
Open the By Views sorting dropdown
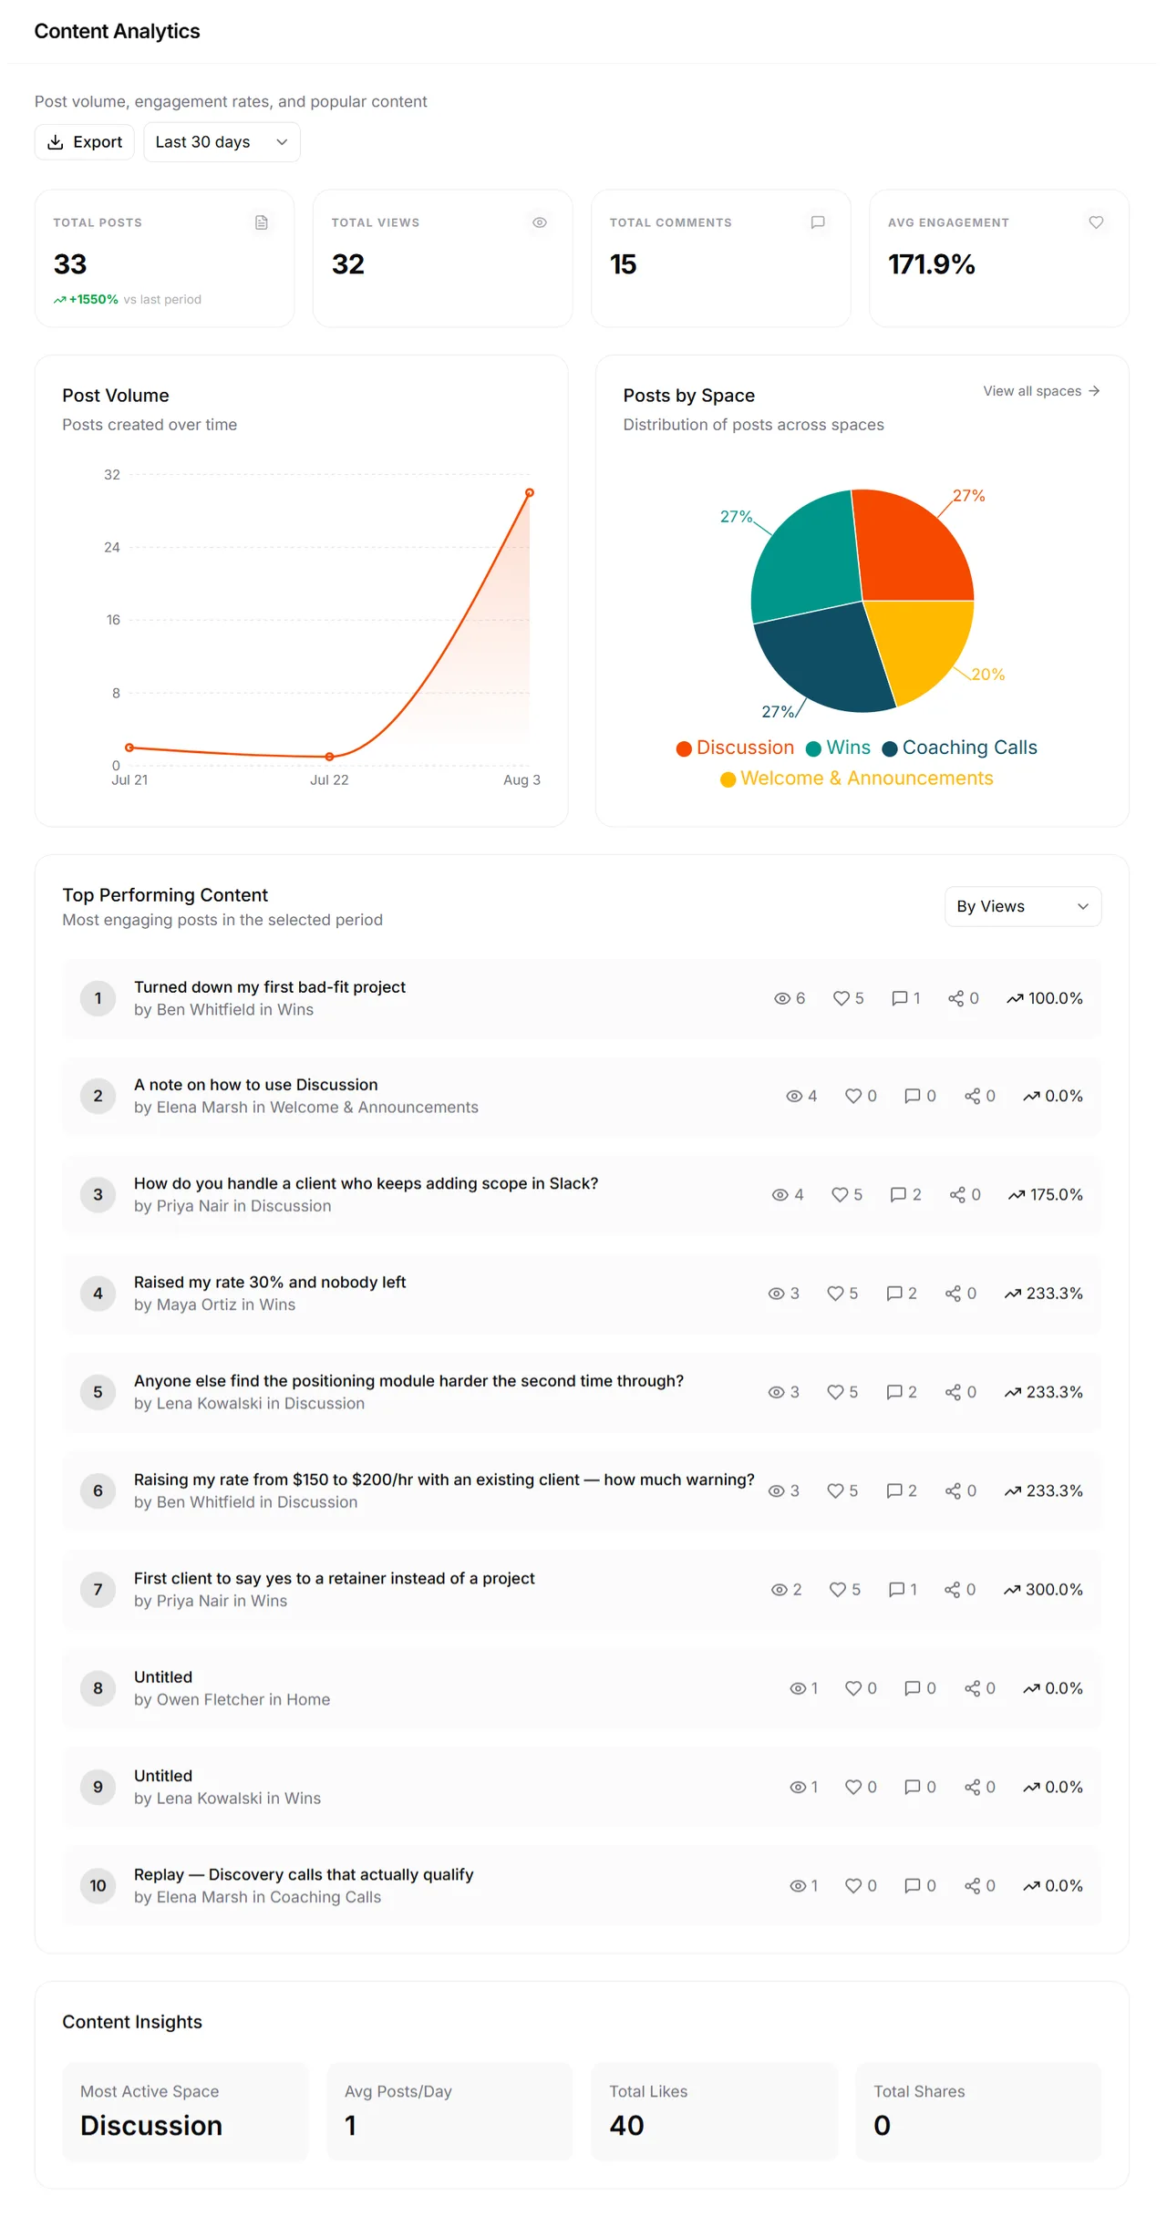pyautogui.click(x=1023, y=906)
